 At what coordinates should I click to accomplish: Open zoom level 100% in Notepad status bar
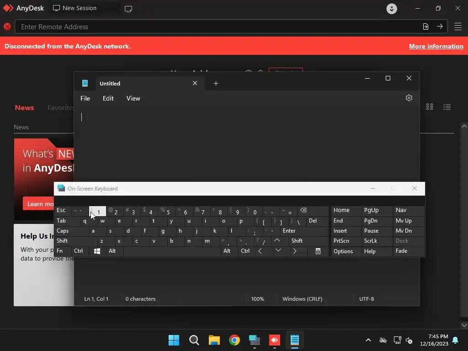pyautogui.click(x=258, y=299)
